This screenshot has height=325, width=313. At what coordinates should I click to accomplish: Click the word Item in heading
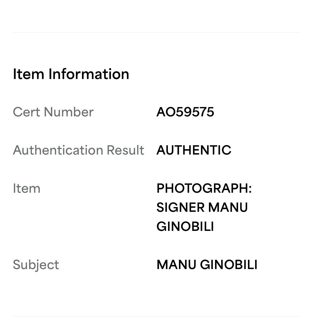(x=28, y=74)
